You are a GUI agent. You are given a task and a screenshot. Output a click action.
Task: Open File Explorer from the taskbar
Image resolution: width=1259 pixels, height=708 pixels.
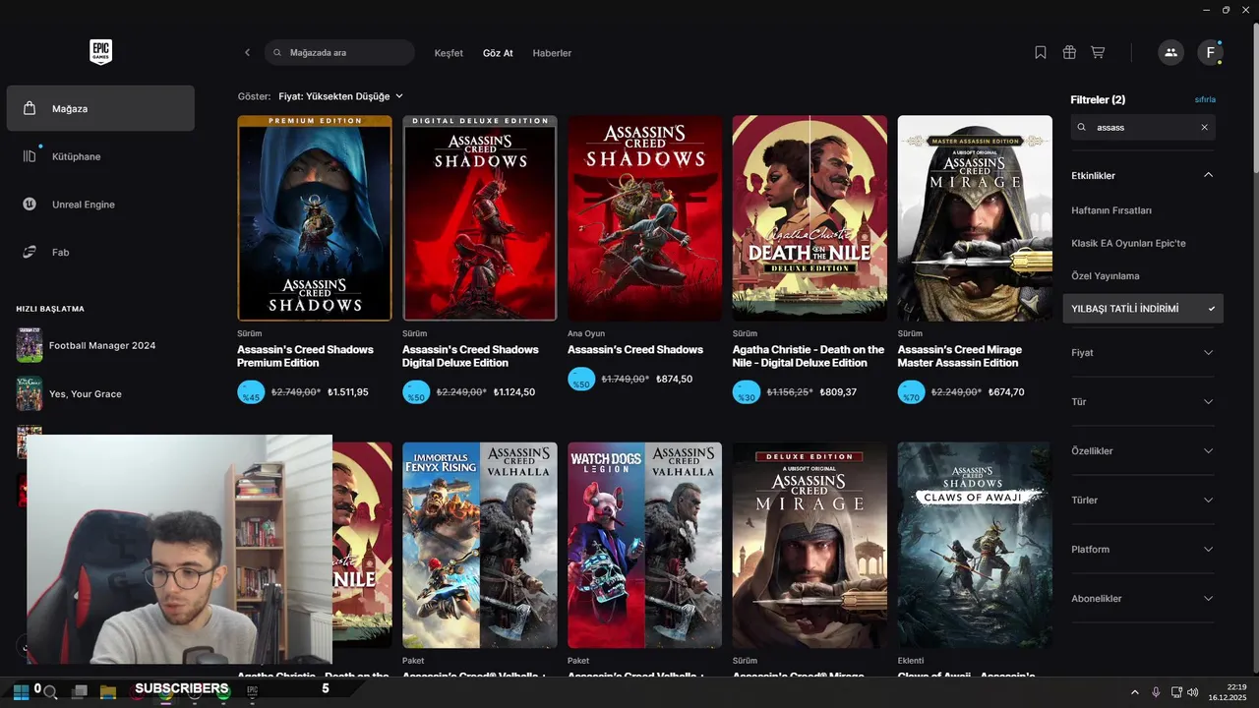click(108, 692)
